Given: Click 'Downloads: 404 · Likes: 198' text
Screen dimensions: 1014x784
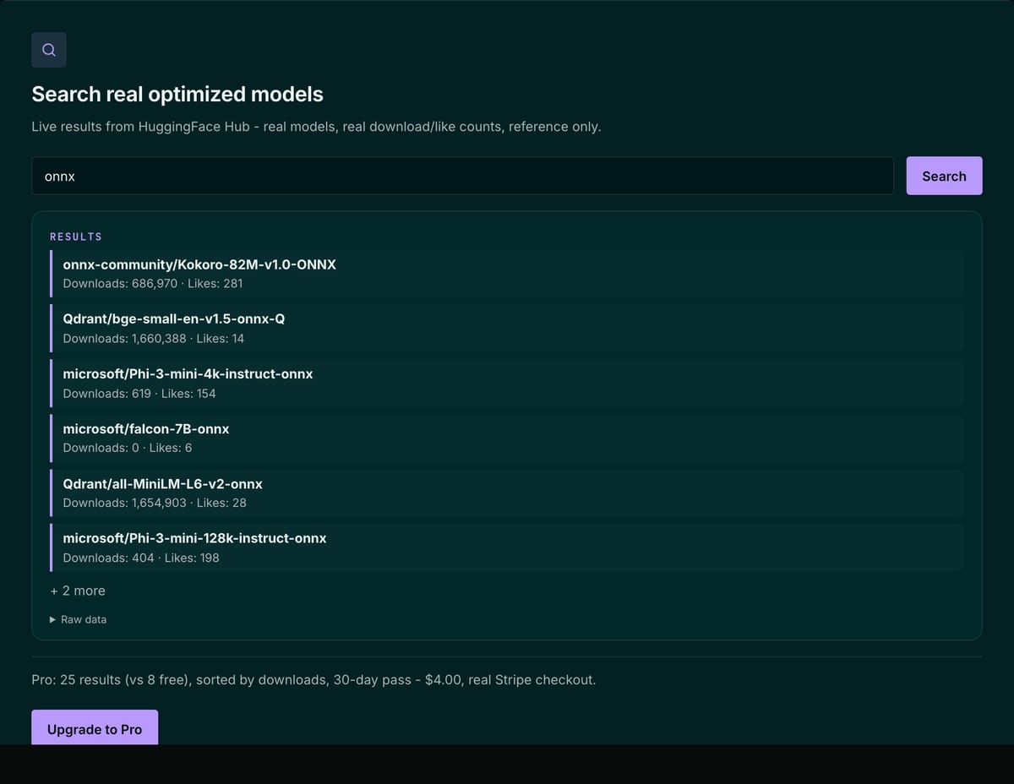Looking at the screenshot, I should click(141, 558).
